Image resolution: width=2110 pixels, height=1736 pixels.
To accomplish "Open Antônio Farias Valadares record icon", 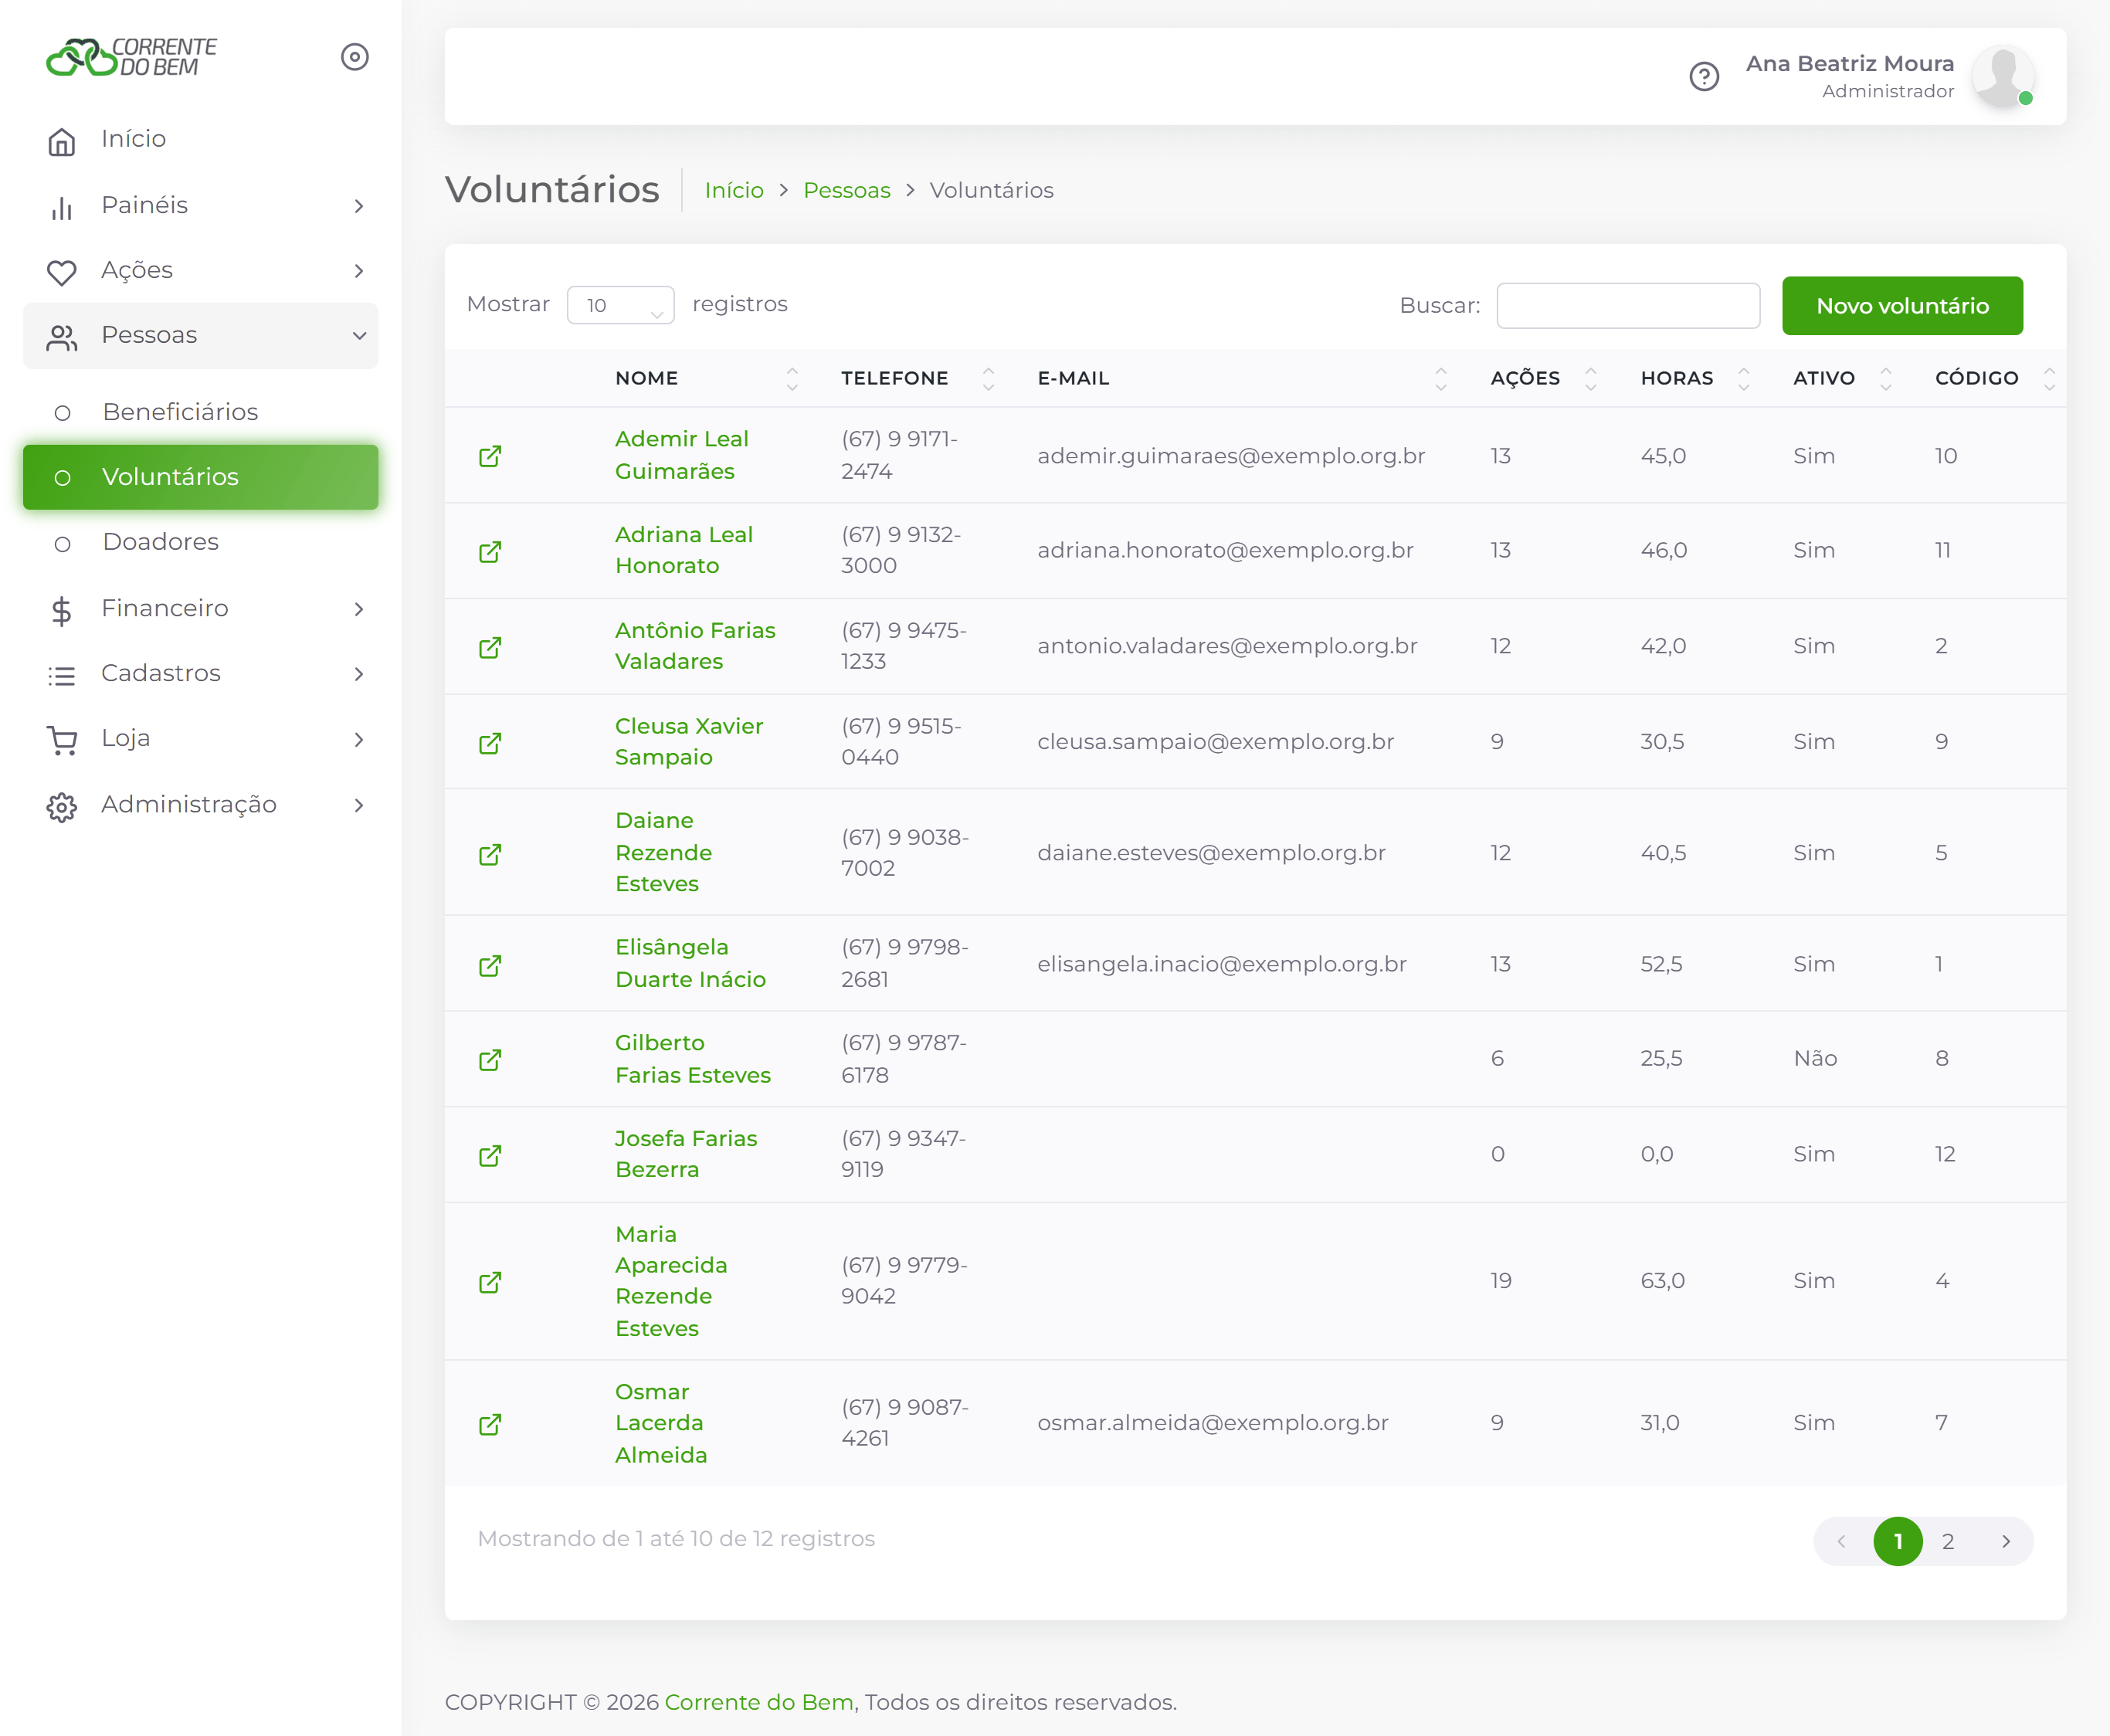I will pyautogui.click(x=490, y=647).
